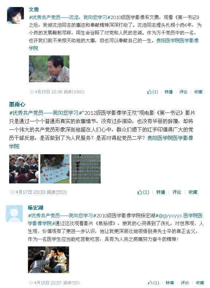Open the red fingerprints thumbnail
Image resolution: width=210 pixels, height=288 pixels.
pyautogui.click(x=55, y=169)
